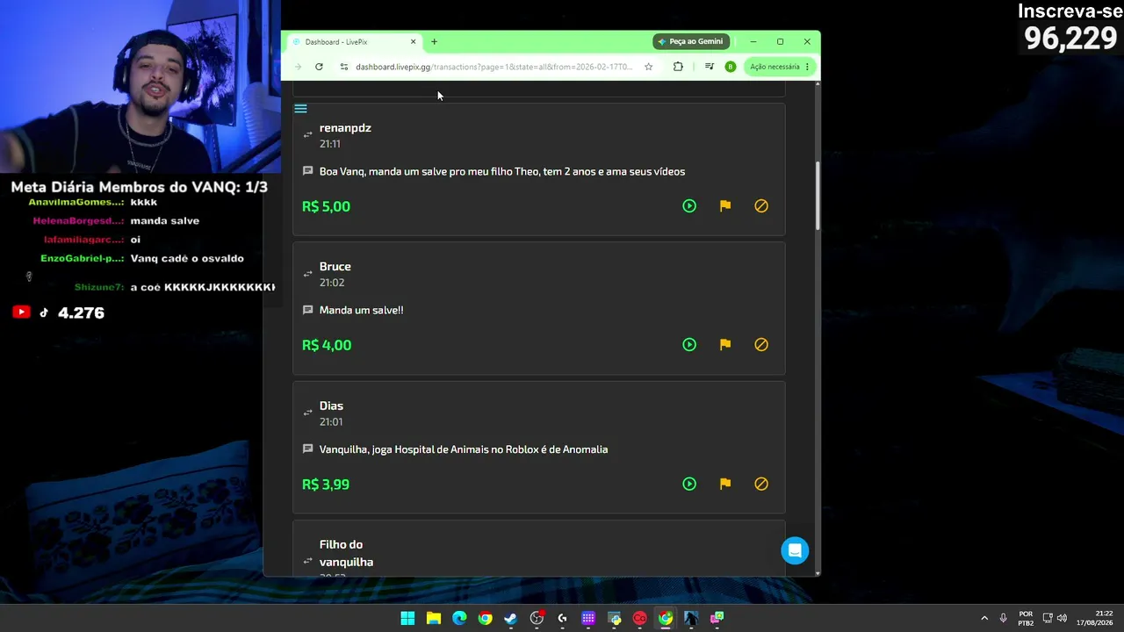Click the 'R$ 5,00' amount
The image size is (1124, 632).
click(326, 206)
